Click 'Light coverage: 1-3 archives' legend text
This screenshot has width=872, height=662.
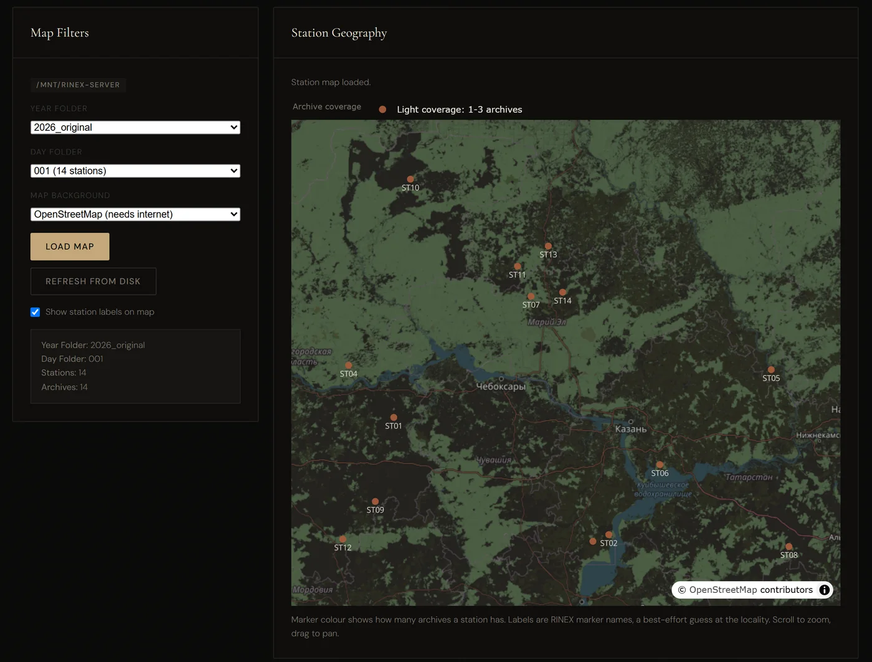(460, 110)
